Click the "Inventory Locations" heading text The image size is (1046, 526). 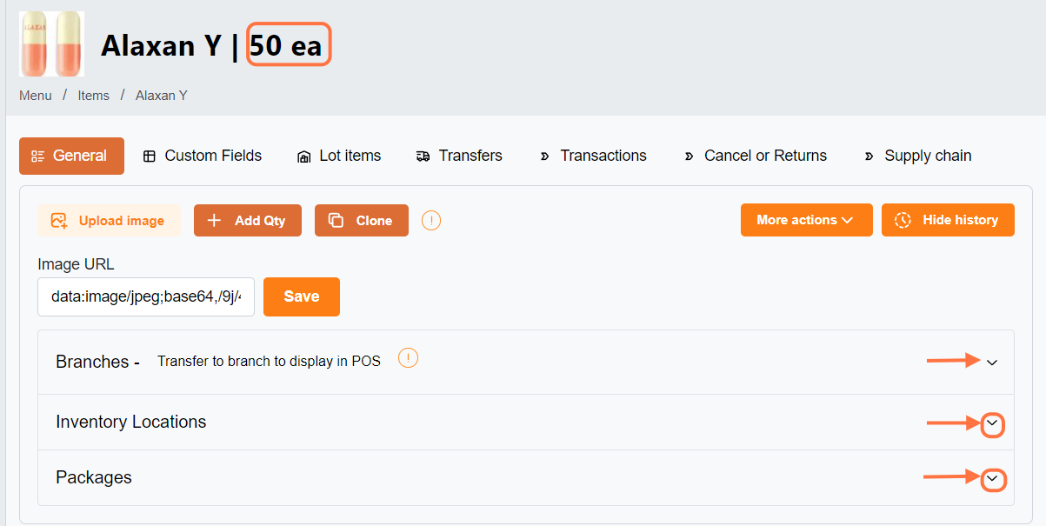(x=131, y=422)
